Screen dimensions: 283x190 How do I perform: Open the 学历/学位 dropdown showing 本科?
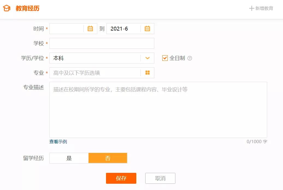(x=102, y=58)
